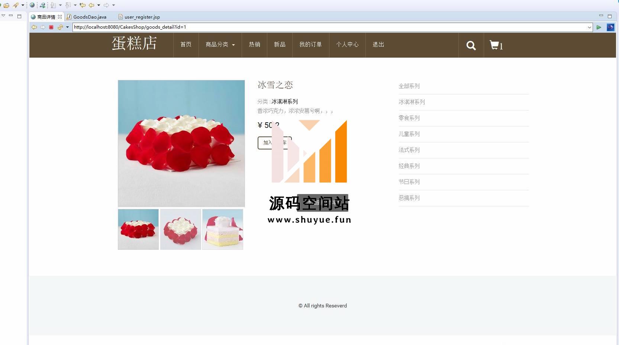
Task: Click the Search flashlight toolbar icon
Action: pyautogui.click(x=16, y=5)
